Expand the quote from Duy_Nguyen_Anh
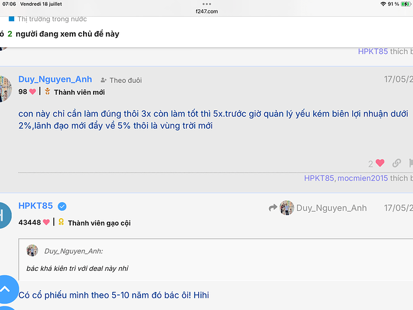Screen dimensions: 413x310 [74, 251]
